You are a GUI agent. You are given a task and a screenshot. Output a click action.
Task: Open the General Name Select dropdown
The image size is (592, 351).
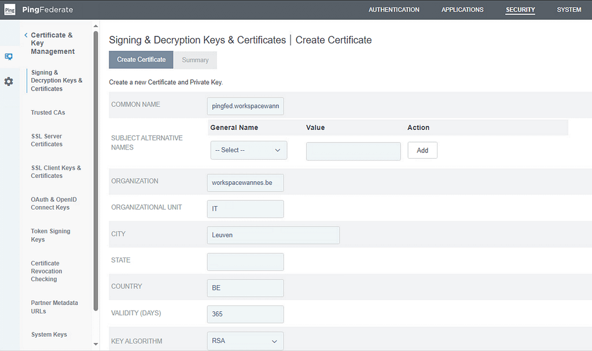click(x=249, y=150)
